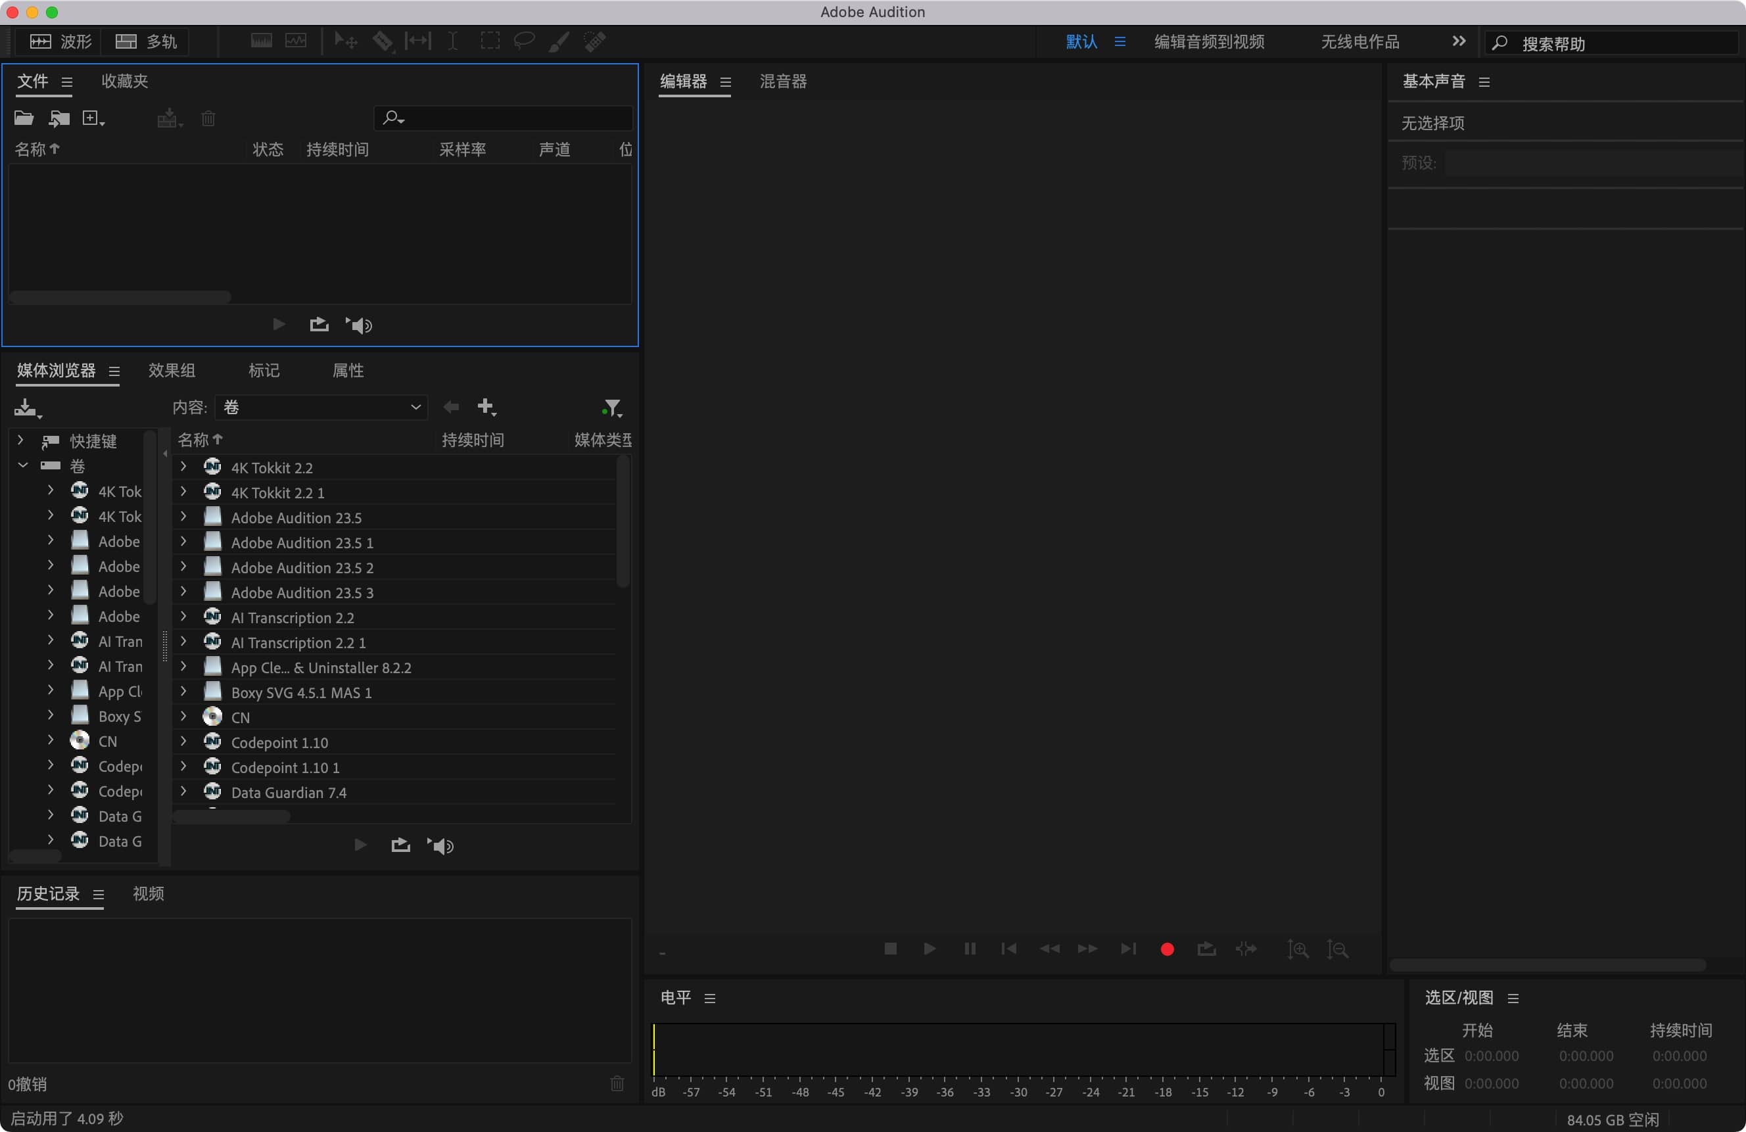Switch to 编辑音频到视频 workspace
This screenshot has height=1132, width=1746.
pos(1209,42)
